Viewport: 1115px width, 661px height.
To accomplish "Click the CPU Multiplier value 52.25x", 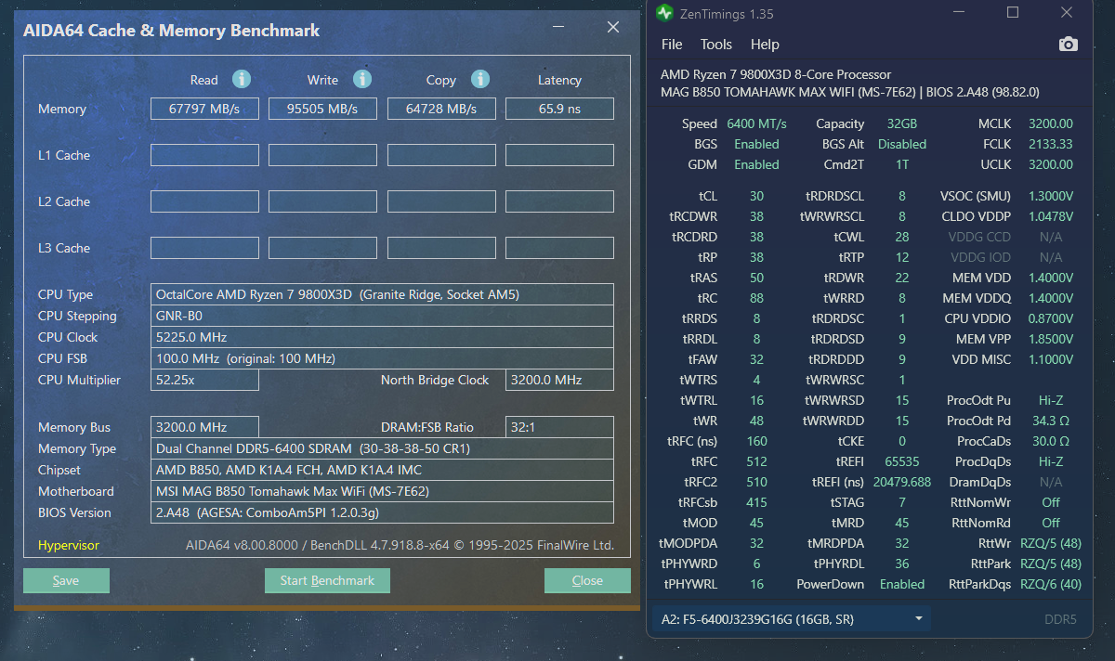I will 204,380.
